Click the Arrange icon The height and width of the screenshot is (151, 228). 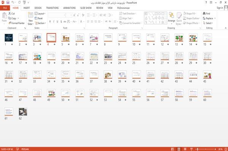171,16
